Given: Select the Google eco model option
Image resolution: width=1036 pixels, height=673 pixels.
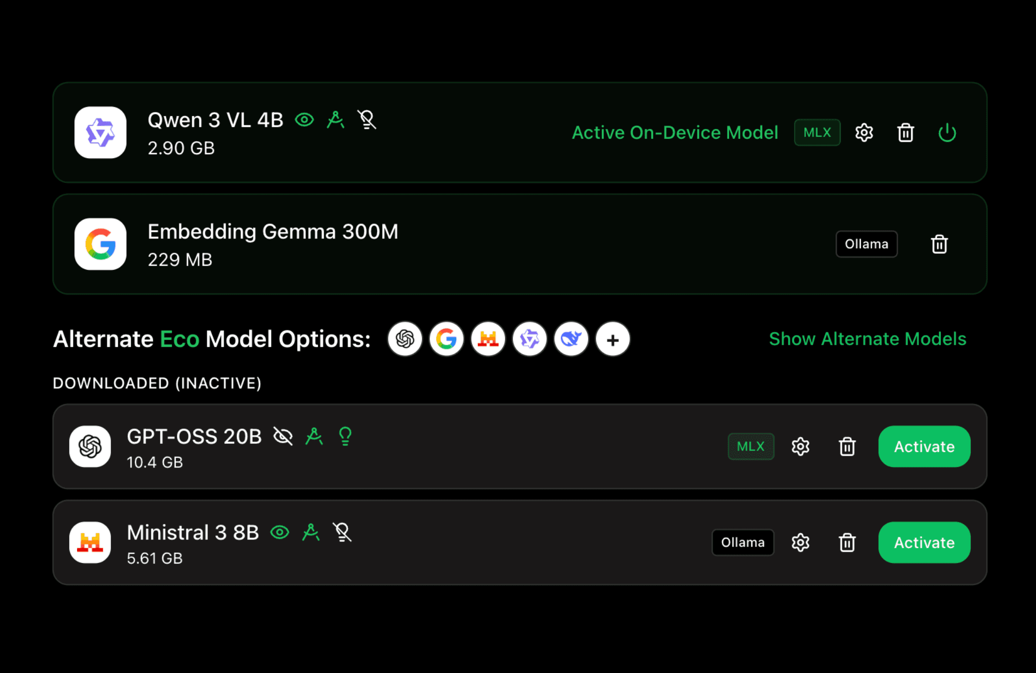Looking at the screenshot, I should 447,339.
